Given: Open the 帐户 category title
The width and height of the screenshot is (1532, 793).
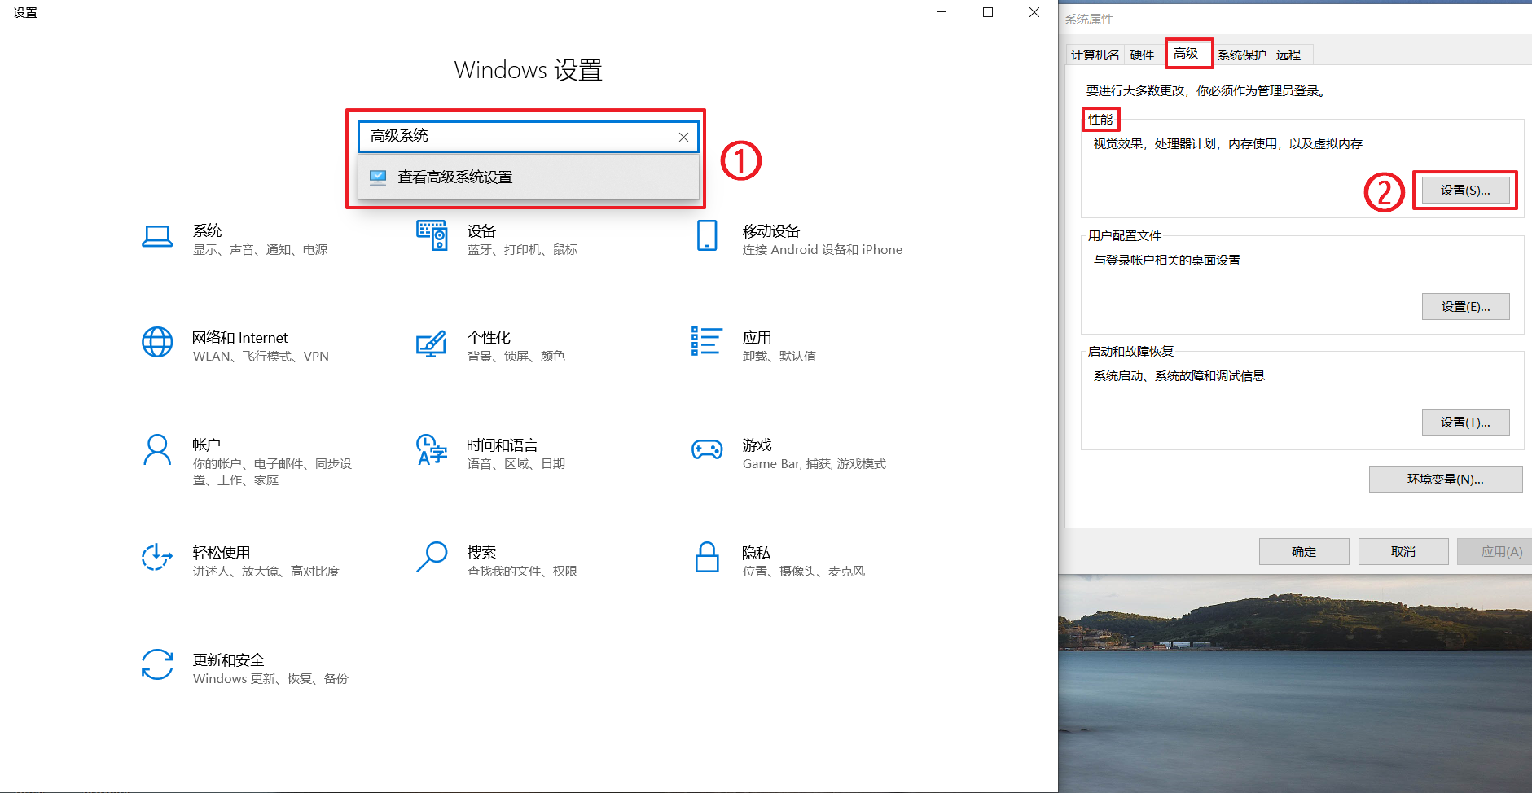Looking at the screenshot, I should [207, 445].
